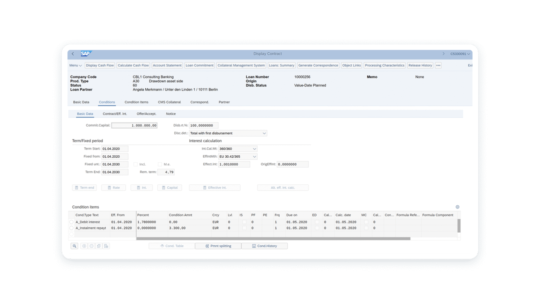
Task: Open the Collateral Management System
Action: tap(241, 65)
